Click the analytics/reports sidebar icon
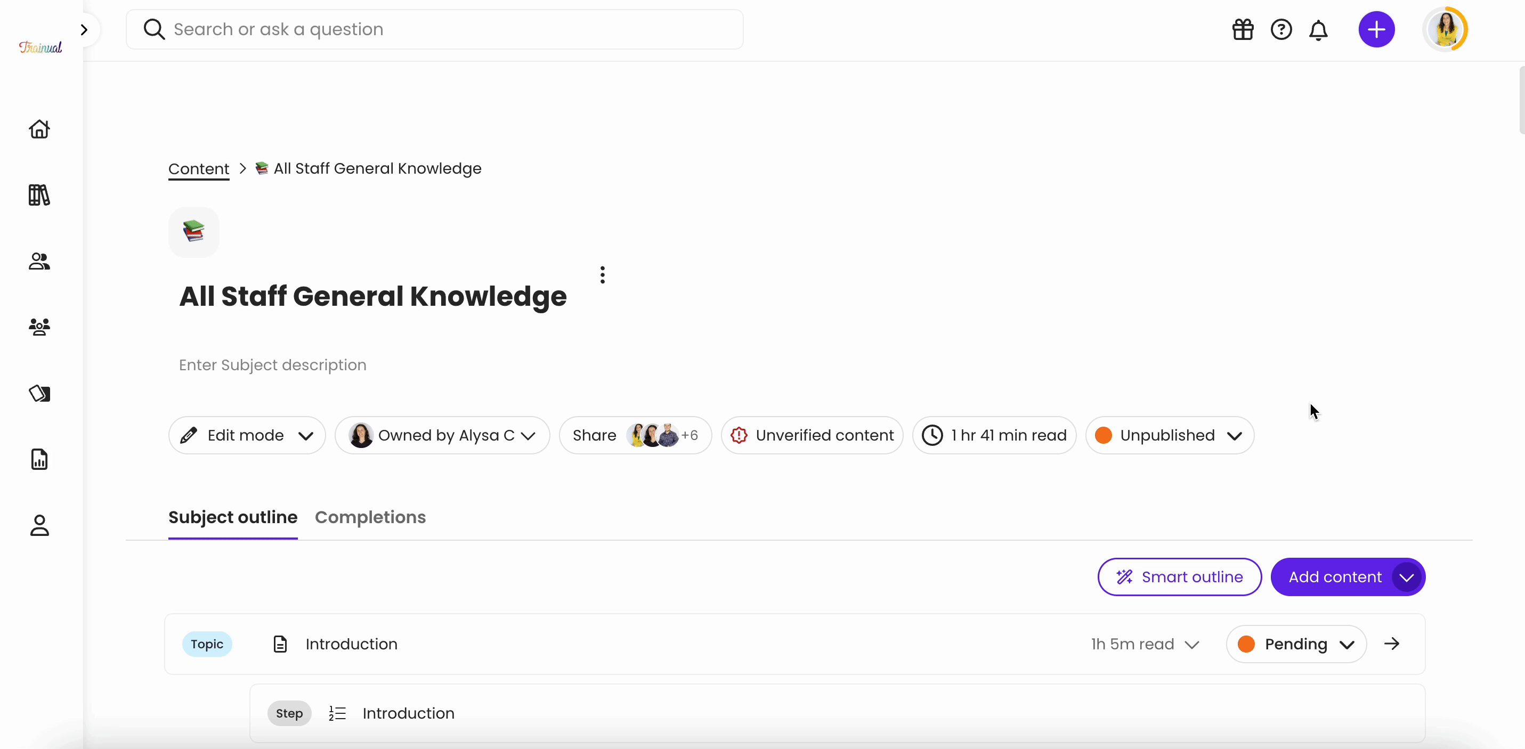 point(39,458)
